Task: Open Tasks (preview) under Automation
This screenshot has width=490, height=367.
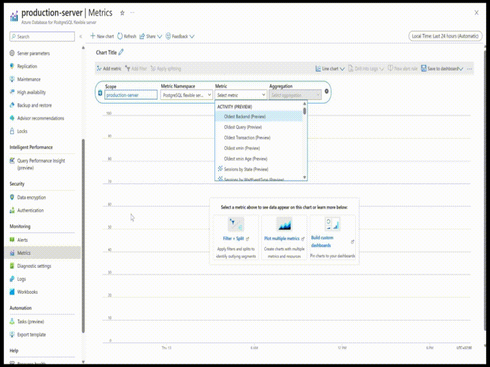Action: point(31,322)
